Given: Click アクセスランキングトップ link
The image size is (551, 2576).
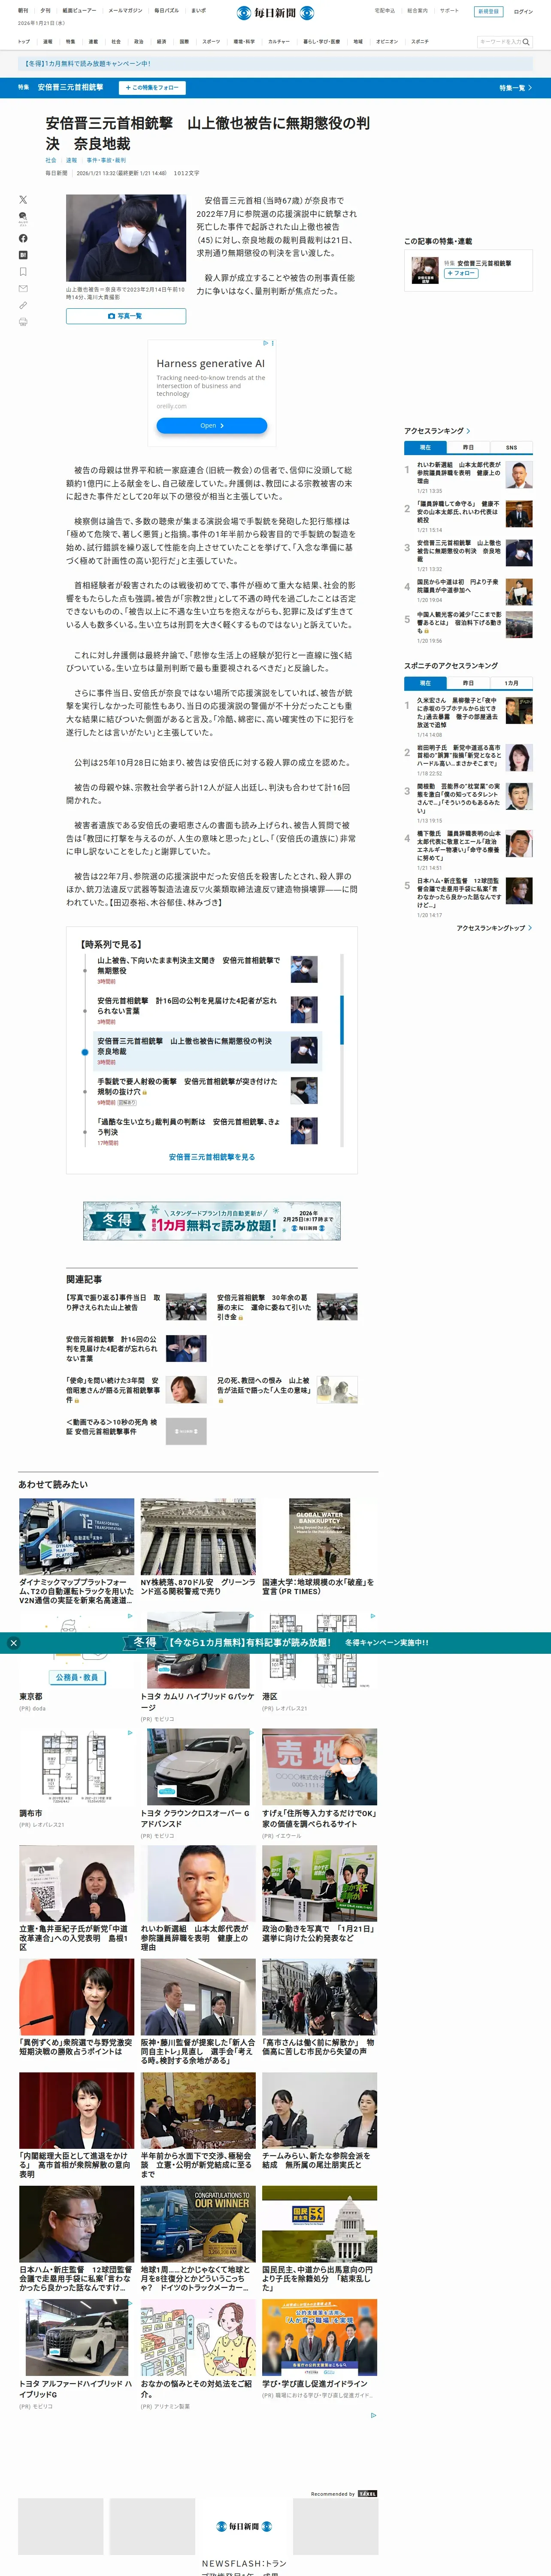Looking at the screenshot, I should point(494,928).
